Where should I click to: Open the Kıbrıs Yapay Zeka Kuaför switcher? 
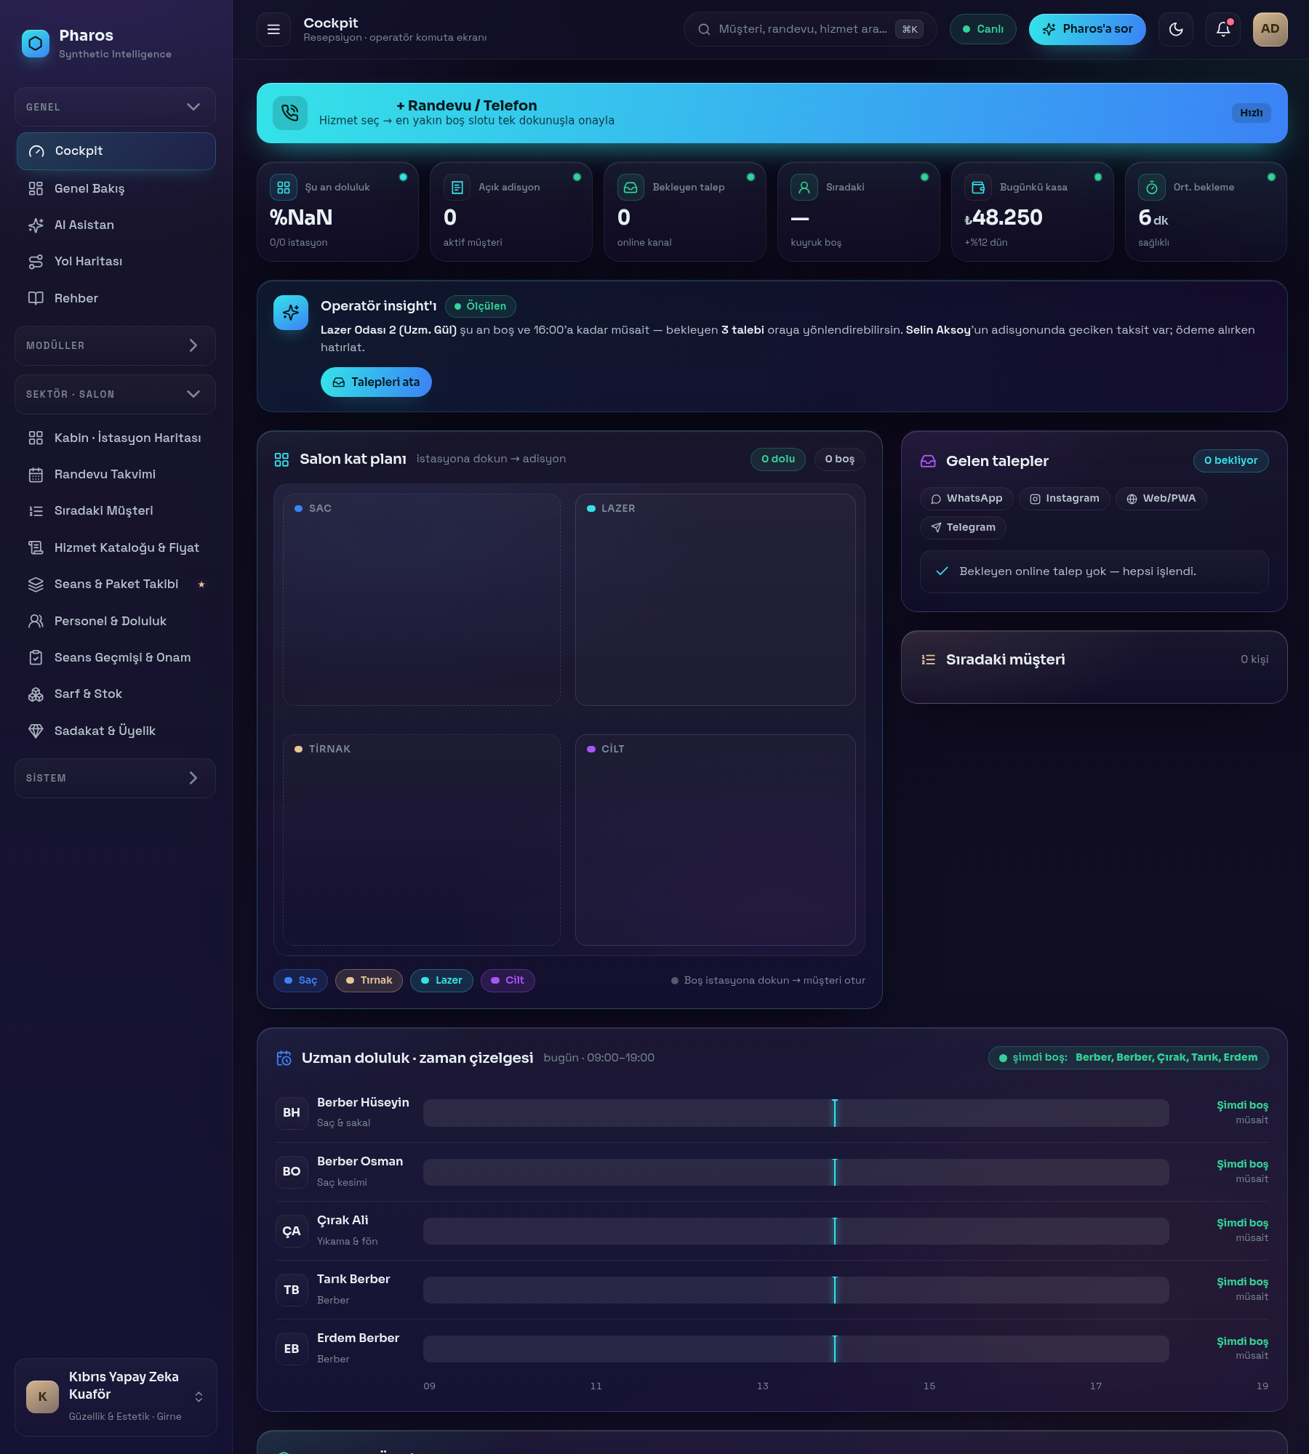[116, 1397]
